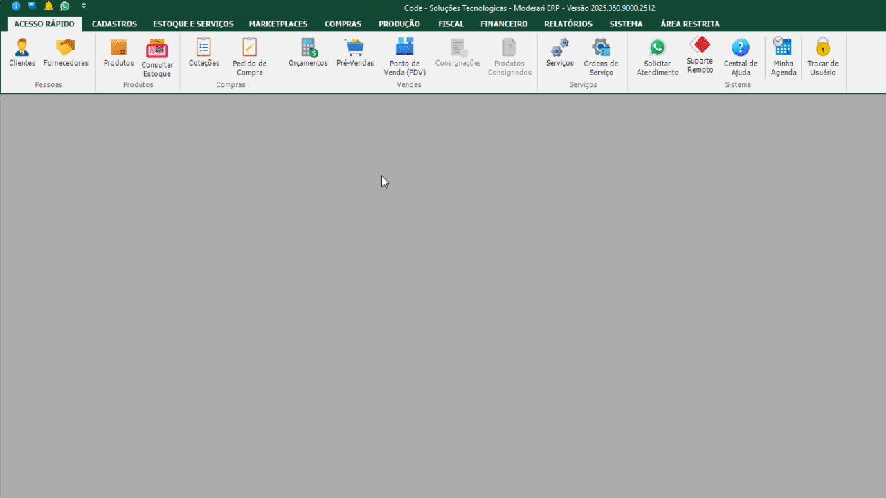886x498 pixels.
Task: Open the ÁREA RESTRITA tab
Action: click(x=690, y=24)
